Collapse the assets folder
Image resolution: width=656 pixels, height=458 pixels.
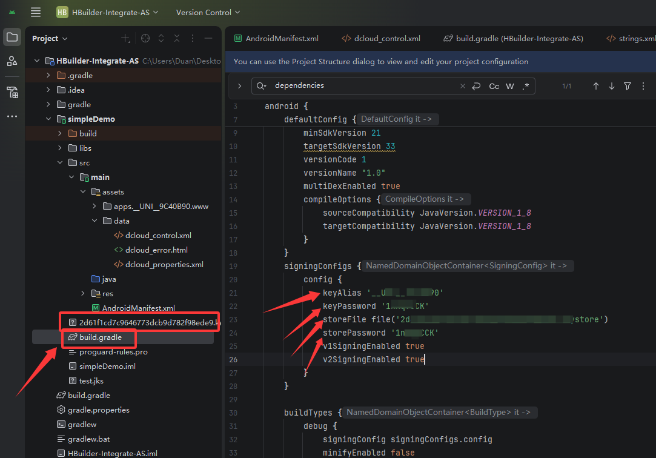[83, 191]
